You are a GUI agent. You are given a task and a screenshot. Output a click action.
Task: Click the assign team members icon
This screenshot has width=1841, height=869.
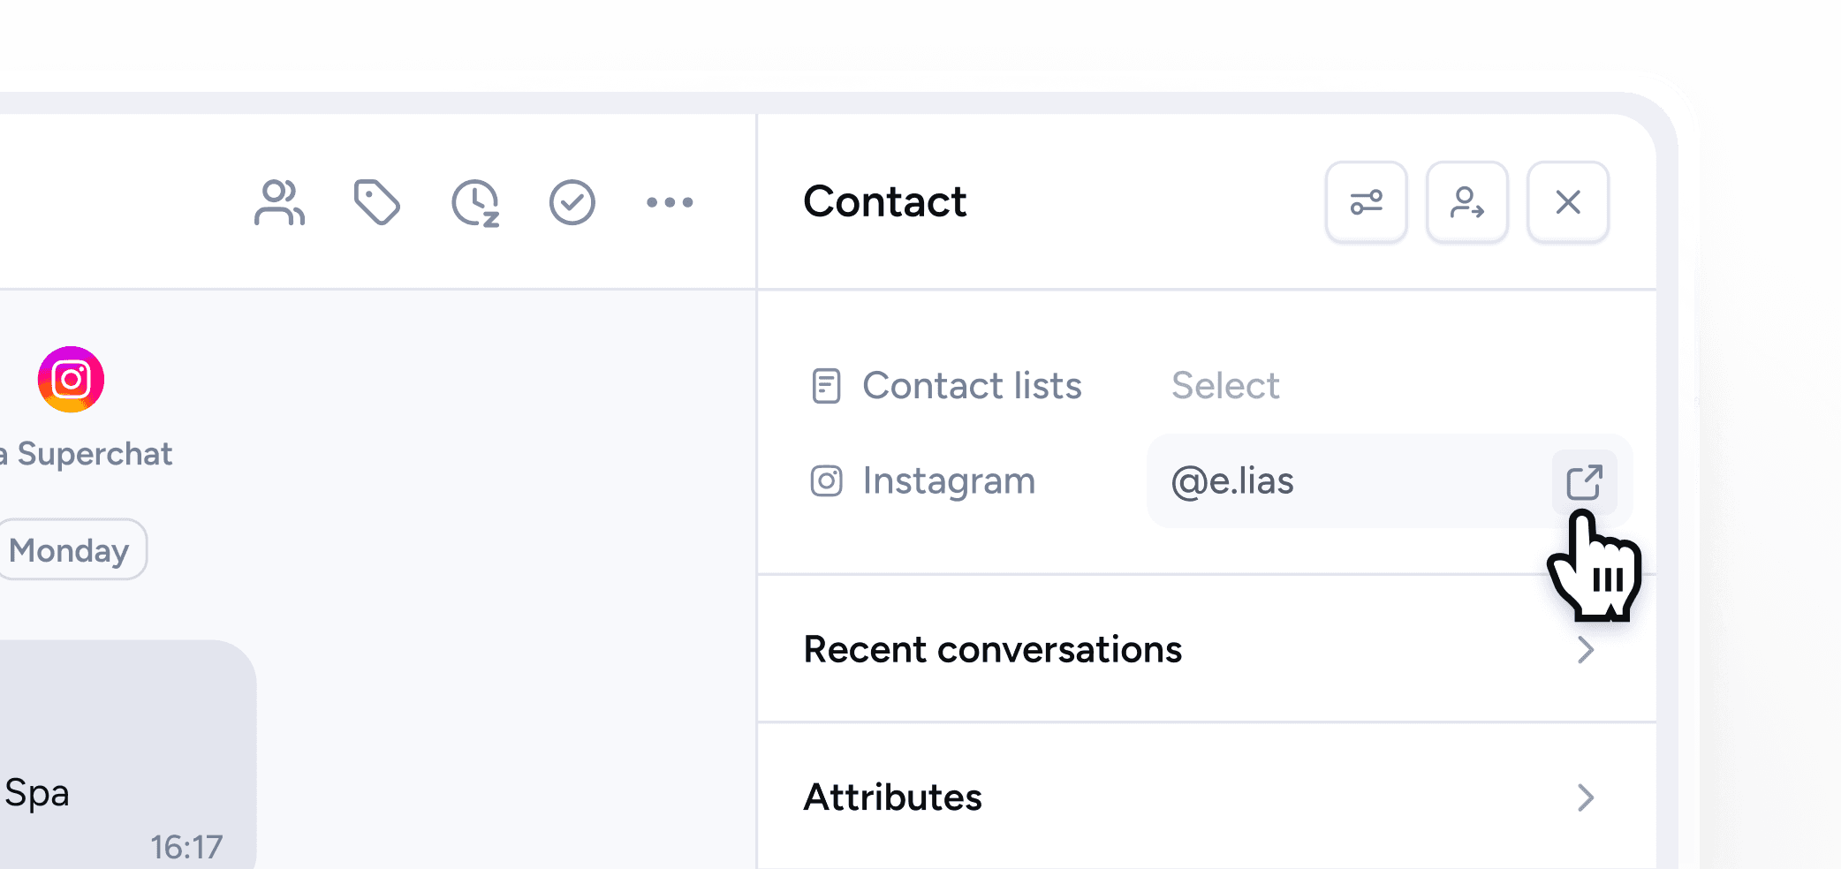(x=279, y=203)
